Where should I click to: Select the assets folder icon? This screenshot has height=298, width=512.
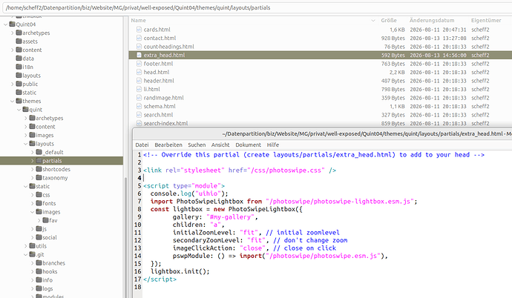pos(19,42)
